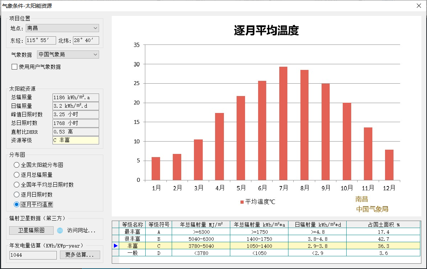
Task: Close the 气象条件-太阳能资源 dialog
Action: [x=419, y=6]
